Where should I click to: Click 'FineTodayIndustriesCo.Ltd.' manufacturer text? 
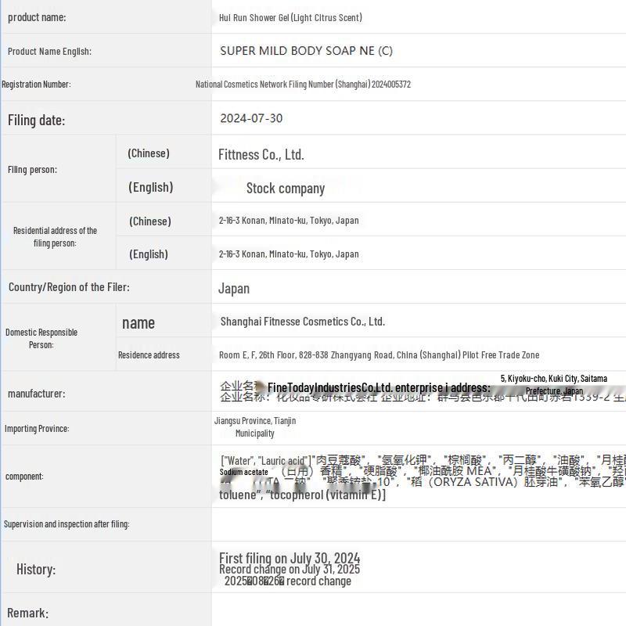[x=329, y=387]
